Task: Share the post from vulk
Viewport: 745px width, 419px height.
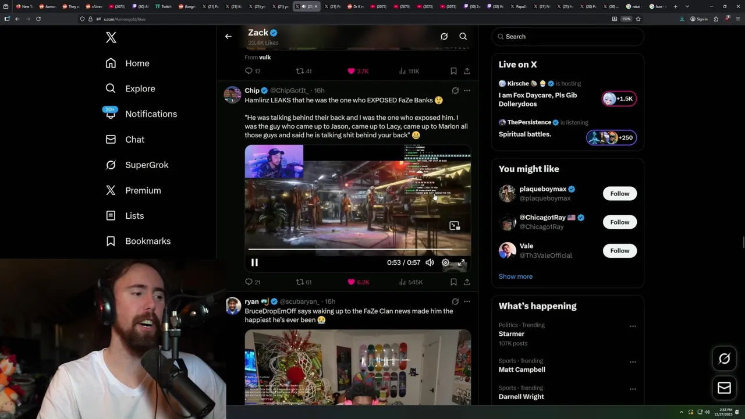Action: click(467, 71)
